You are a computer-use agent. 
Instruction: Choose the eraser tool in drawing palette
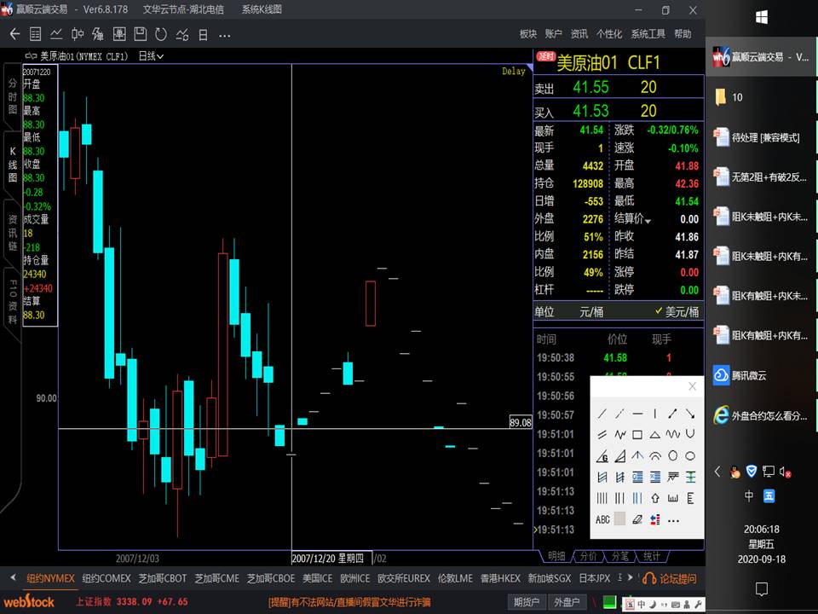[x=637, y=519]
